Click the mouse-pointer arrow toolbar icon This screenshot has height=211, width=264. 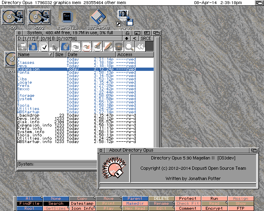click(x=54, y=47)
